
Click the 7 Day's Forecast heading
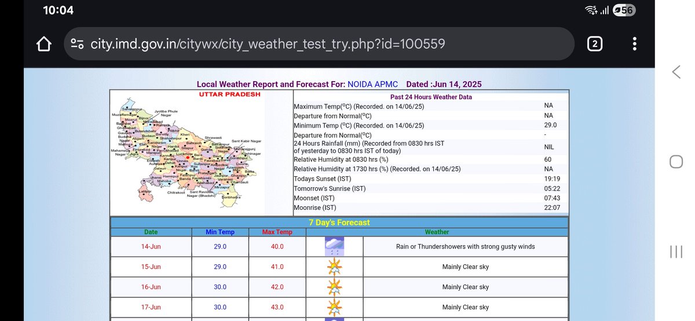[339, 222]
